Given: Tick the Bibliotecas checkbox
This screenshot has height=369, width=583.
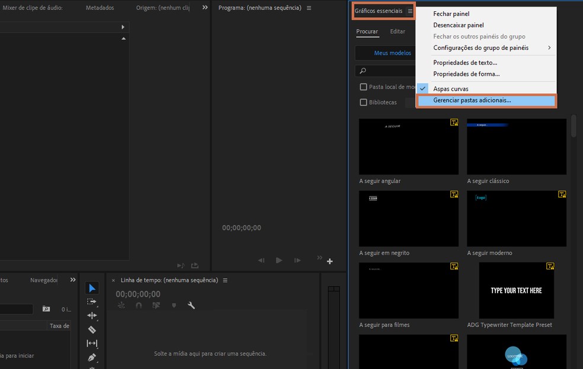Looking at the screenshot, I should pyautogui.click(x=364, y=102).
